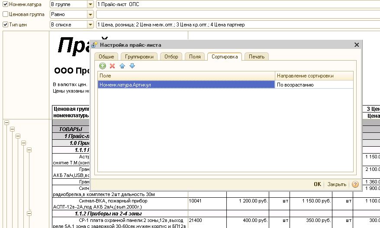Switch to the Отбор tab
This screenshot has height=228, width=380.
tap(171, 57)
